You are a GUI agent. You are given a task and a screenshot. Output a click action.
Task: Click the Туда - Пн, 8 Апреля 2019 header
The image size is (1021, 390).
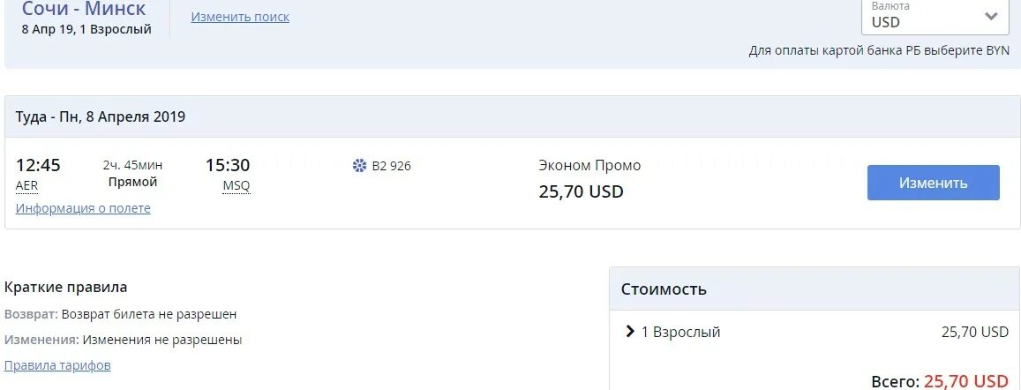pyautogui.click(x=101, y=116)
